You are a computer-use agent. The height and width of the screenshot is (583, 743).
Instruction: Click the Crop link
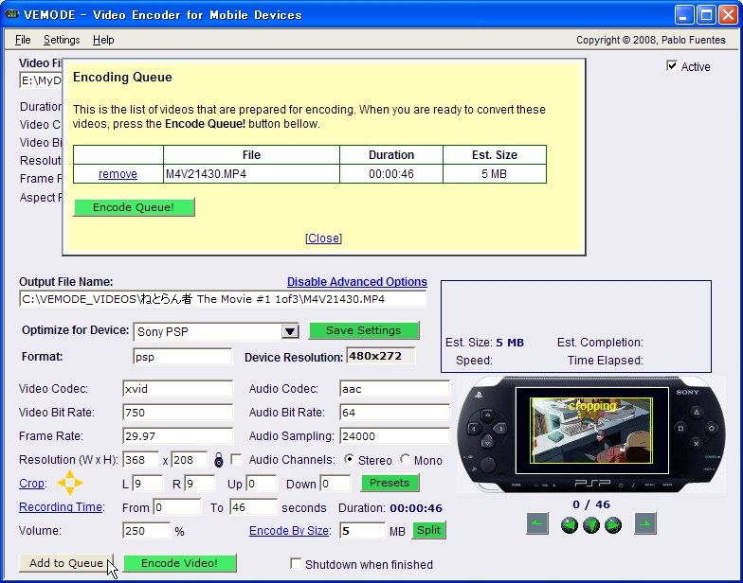pos(32,483)
